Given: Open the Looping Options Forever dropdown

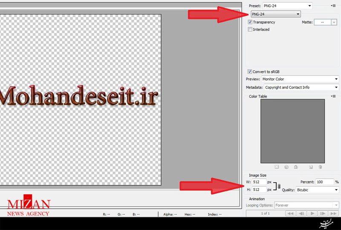Looking at the screenshot, I should [306, 205].
